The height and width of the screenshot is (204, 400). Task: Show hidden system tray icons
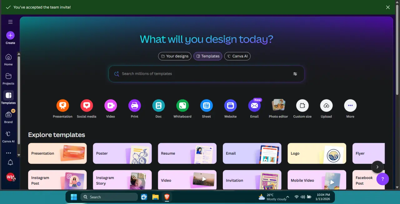click(287, 197)
